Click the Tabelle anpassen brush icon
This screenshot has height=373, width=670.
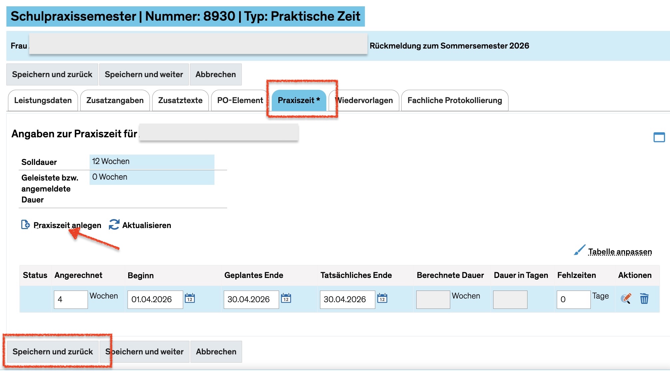[x=579, y=250]
